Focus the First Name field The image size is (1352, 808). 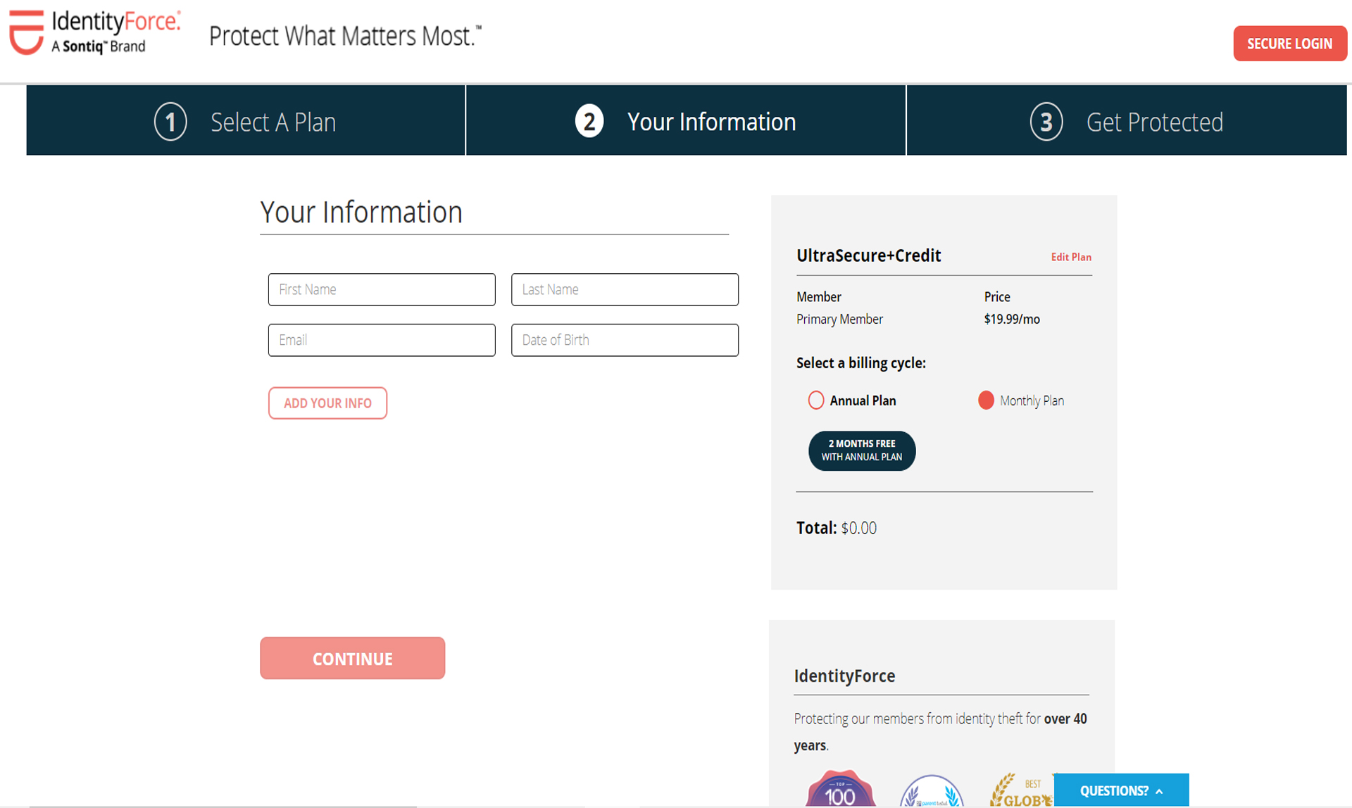point(382,289)
